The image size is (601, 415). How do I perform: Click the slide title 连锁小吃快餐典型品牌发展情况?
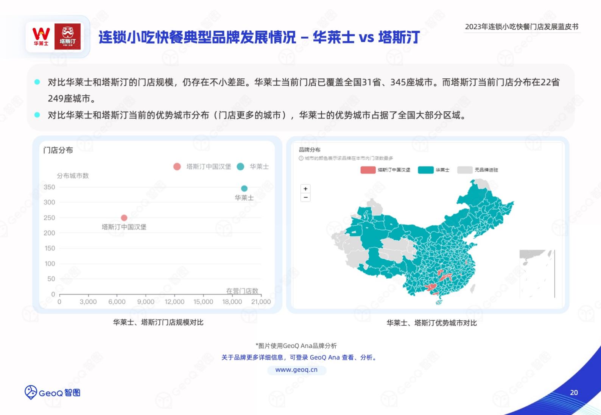[197, 37]
